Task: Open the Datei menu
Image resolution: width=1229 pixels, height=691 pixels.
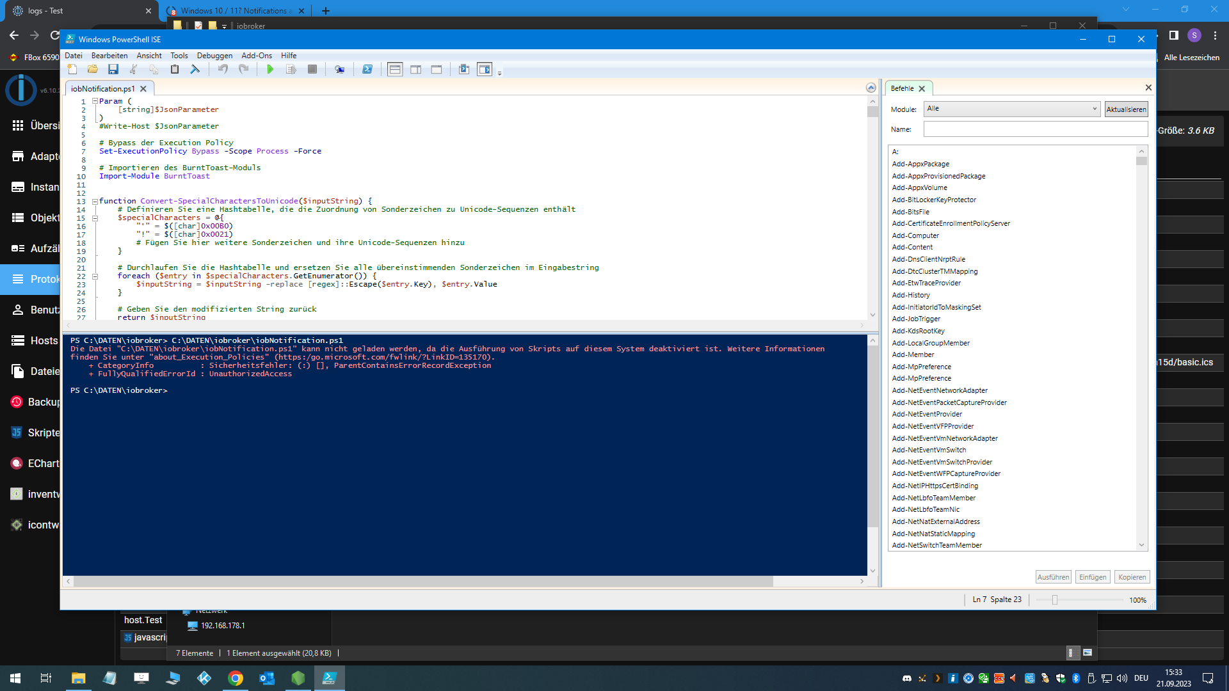Action: (74, 56)
